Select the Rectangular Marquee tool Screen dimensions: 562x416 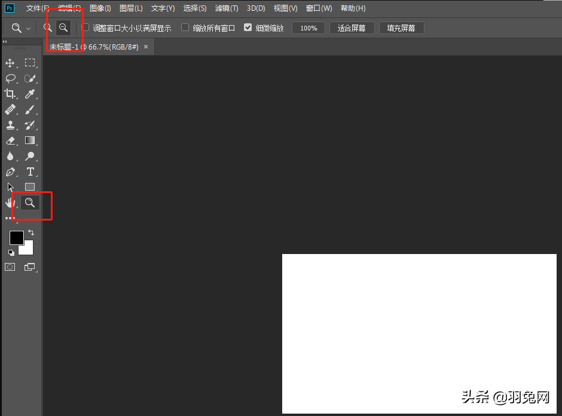pyautogui.click(x=30, y=63)
